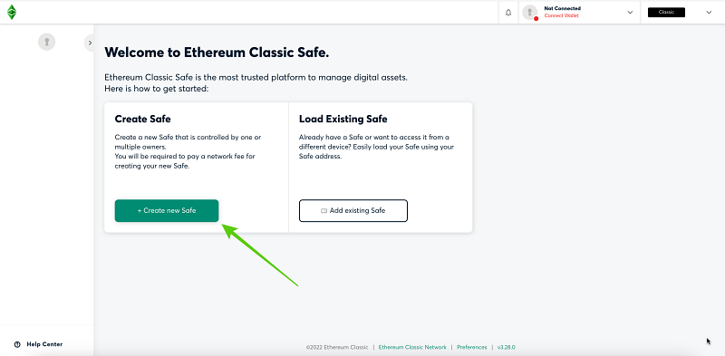The height and width of the screenshot is (356, 725).
Task: Click the Help Center question icon
Action: [x=17, y=344]
